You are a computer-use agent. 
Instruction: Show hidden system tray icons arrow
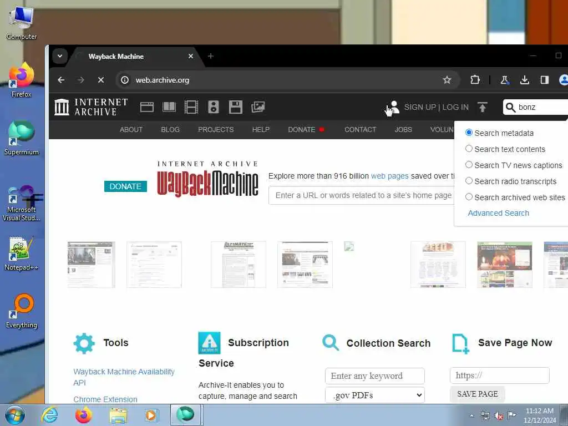(471, 416)
